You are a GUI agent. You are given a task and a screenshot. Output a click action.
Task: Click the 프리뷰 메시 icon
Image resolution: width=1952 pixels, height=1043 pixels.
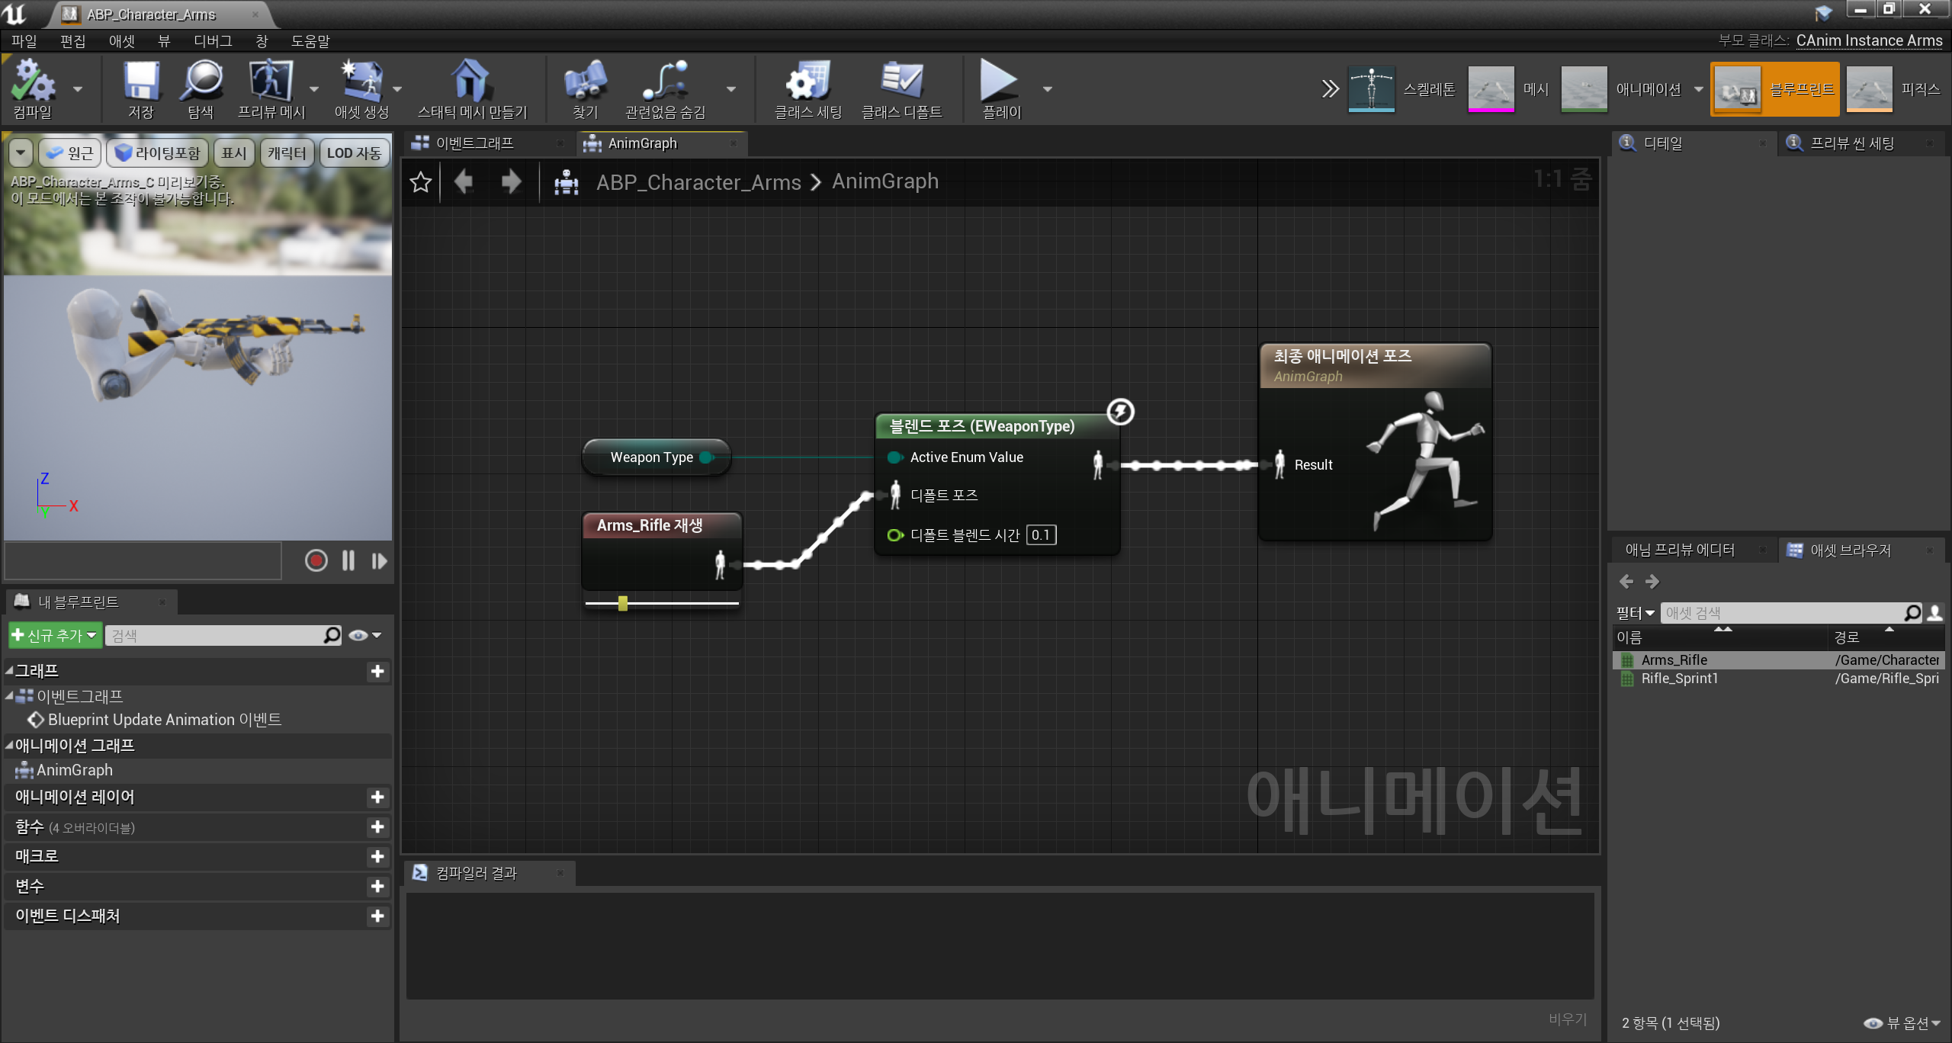point(271,82)
